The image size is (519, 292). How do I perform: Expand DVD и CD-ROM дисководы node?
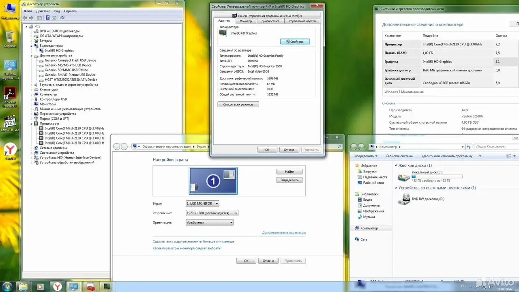pos(31,31)
